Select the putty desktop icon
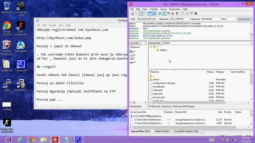 pyautogui.click(x=7, y=85)
